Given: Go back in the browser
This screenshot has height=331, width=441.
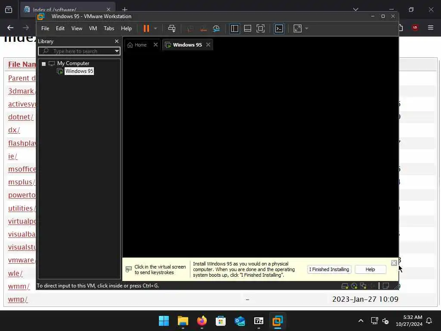Looking at the screenshot, I should pyautogui.click(x=10, y=28).
